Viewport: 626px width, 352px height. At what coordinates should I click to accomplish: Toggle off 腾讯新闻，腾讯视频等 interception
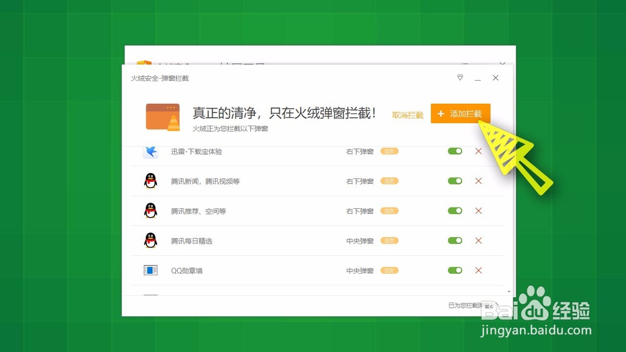click(x=454, y=181)
